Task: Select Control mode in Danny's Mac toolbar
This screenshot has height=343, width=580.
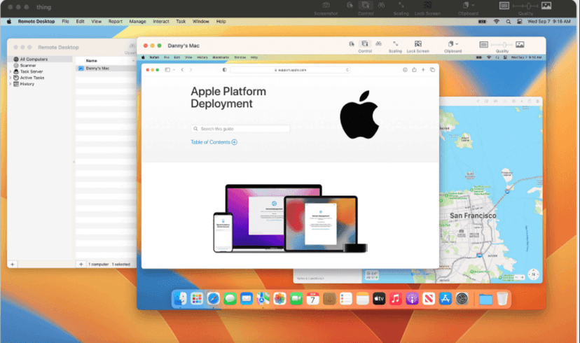Action: click(365, 44)
